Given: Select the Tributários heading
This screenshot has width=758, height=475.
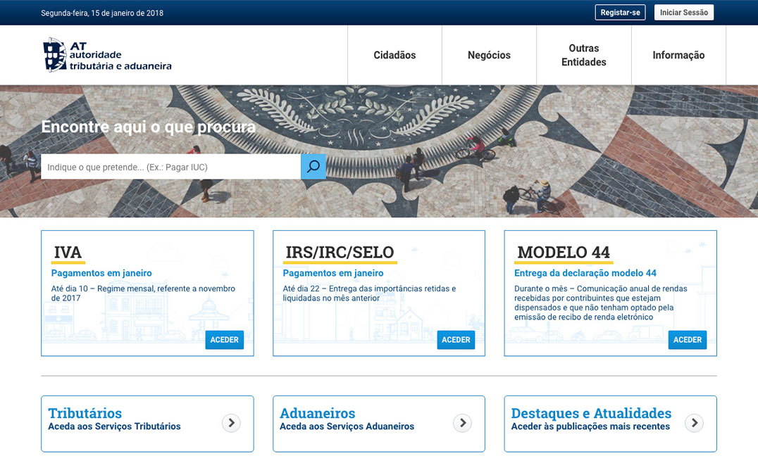Looking at the screenshot, I should [x=85, y=413].
